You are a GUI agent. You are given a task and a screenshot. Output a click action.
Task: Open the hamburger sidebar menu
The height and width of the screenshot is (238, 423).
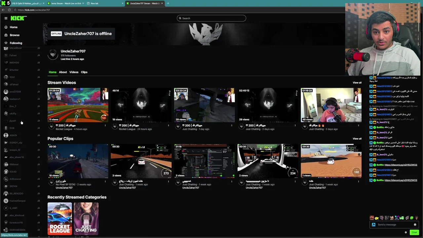6,19
